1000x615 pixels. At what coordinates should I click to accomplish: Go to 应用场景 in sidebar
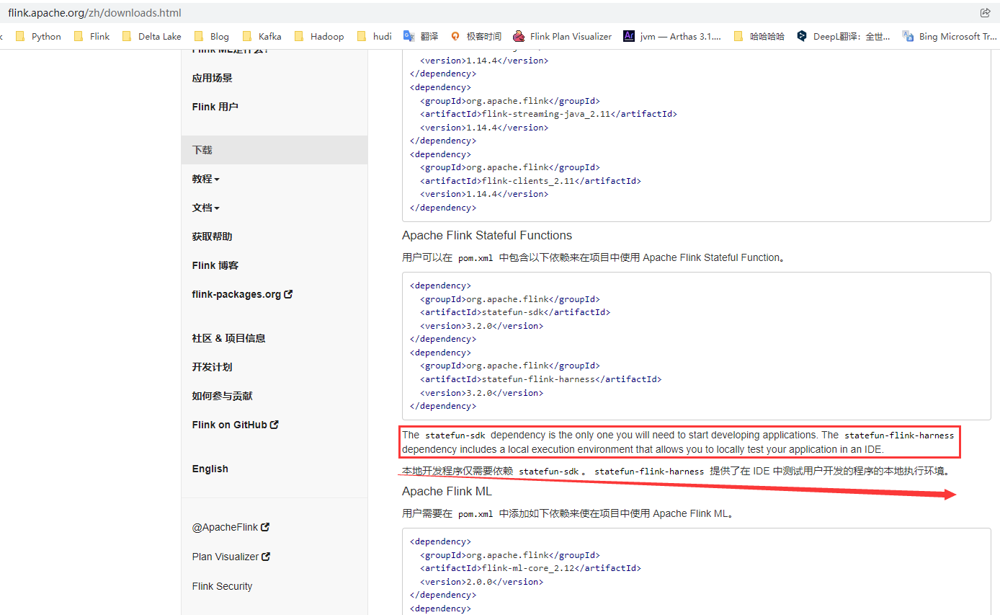[212, 78]
